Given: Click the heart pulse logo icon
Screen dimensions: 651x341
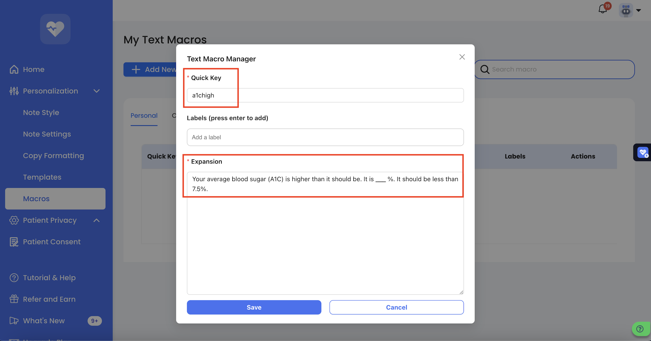Looking at the screenshot, I should [55, 29].
